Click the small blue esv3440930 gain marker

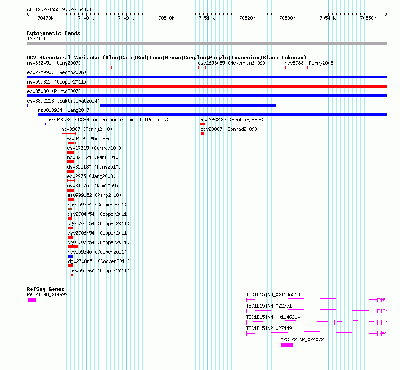(x=46, y=124)
